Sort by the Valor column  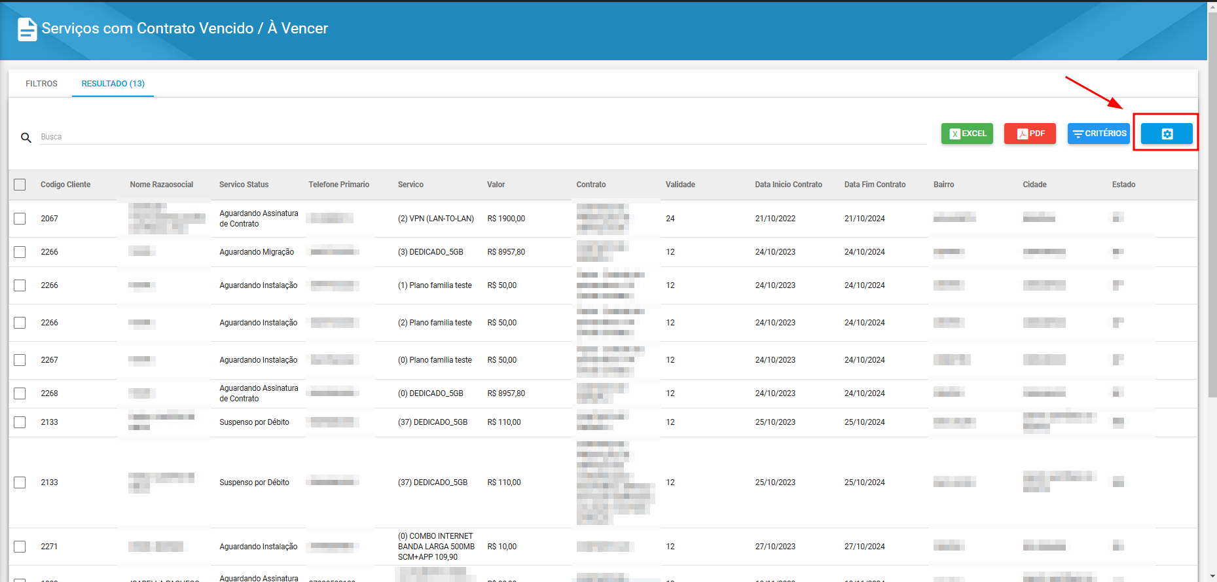coord(496,185)
